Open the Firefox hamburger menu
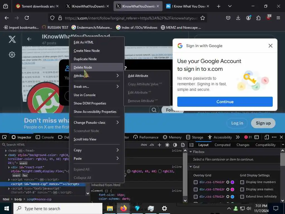 pyautogui.click(x=278, y=18)
